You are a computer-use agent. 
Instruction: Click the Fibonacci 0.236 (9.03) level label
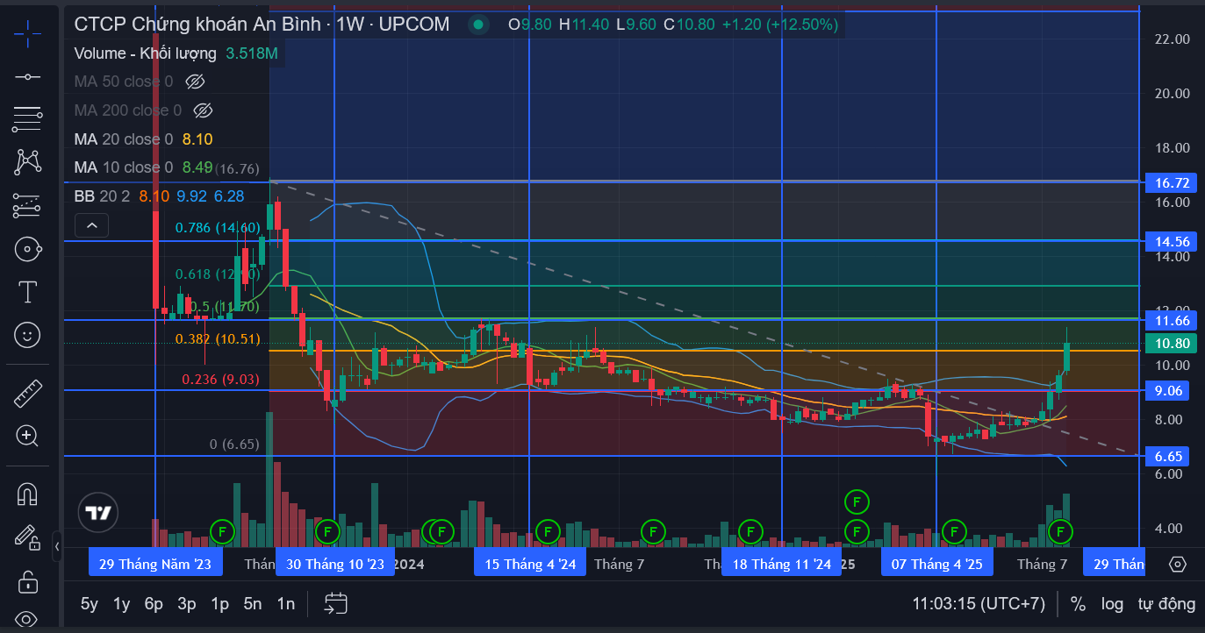click(221, 380)
